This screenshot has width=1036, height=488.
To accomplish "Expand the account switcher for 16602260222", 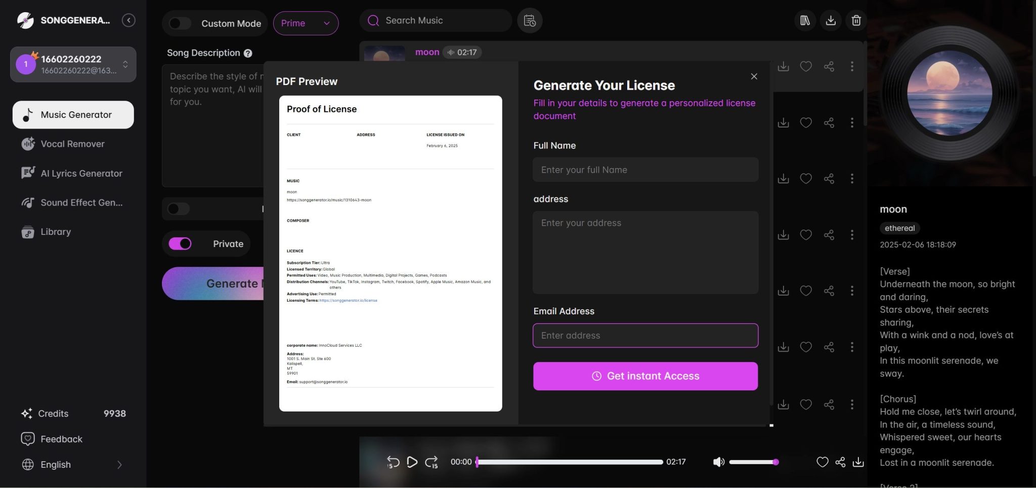I will click(125, 64).
